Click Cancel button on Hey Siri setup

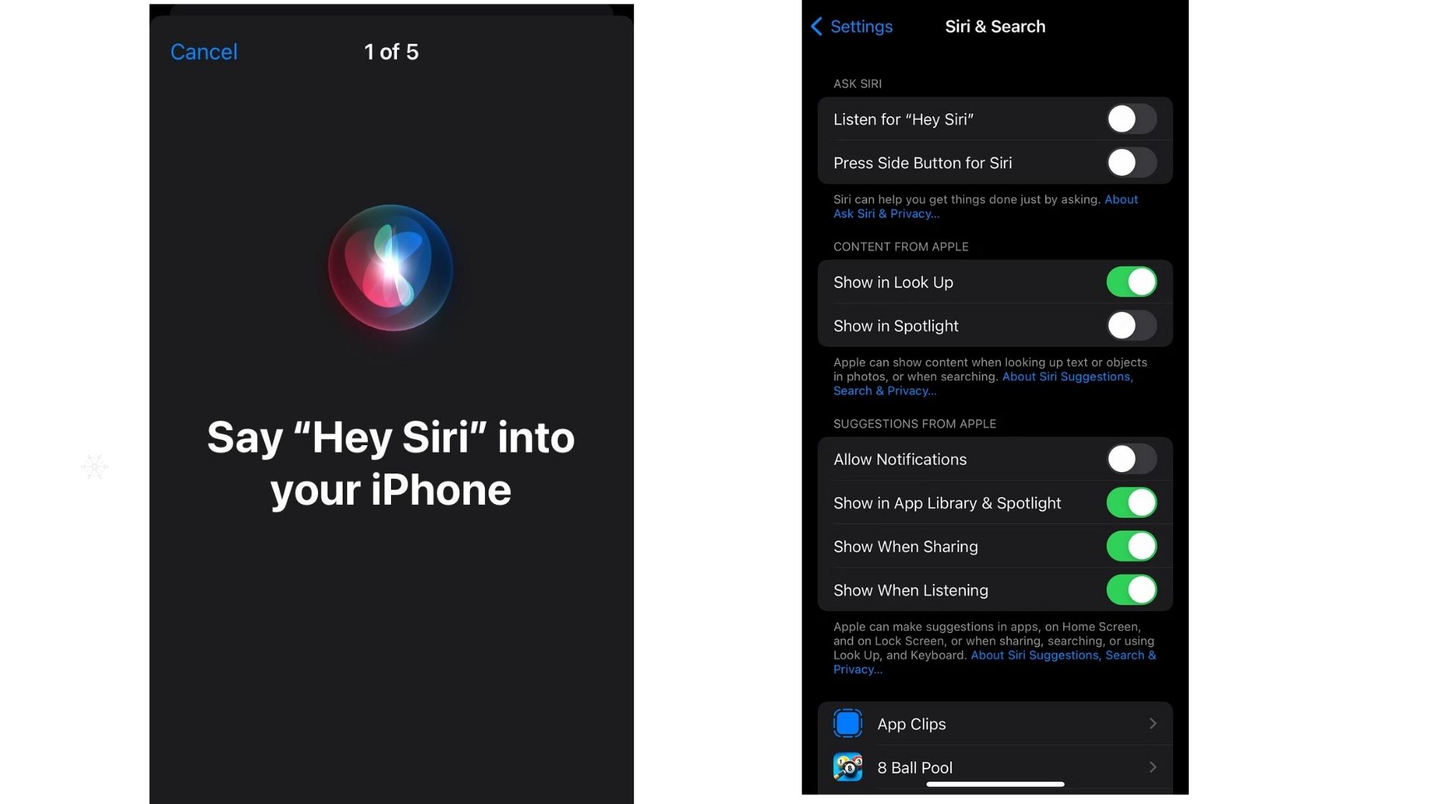[203, 51]
